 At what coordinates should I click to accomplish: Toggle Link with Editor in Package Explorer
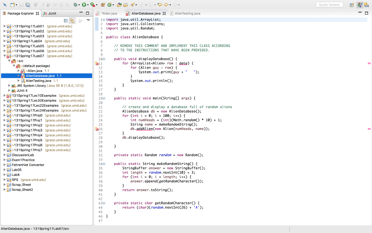(x=72, y=21)
